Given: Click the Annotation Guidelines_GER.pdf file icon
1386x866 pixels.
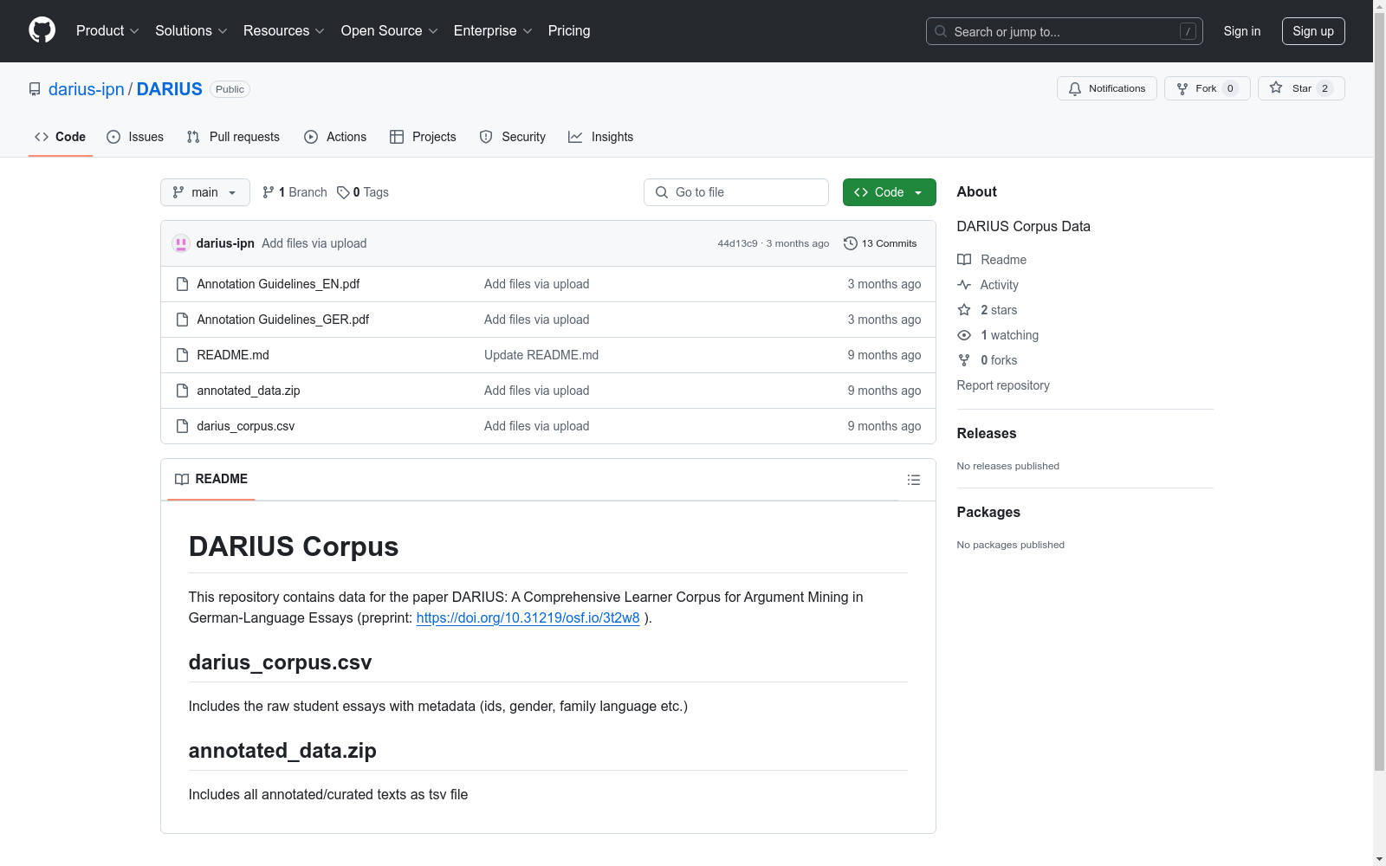Looking at the screenshot, I should click(182, 320).
